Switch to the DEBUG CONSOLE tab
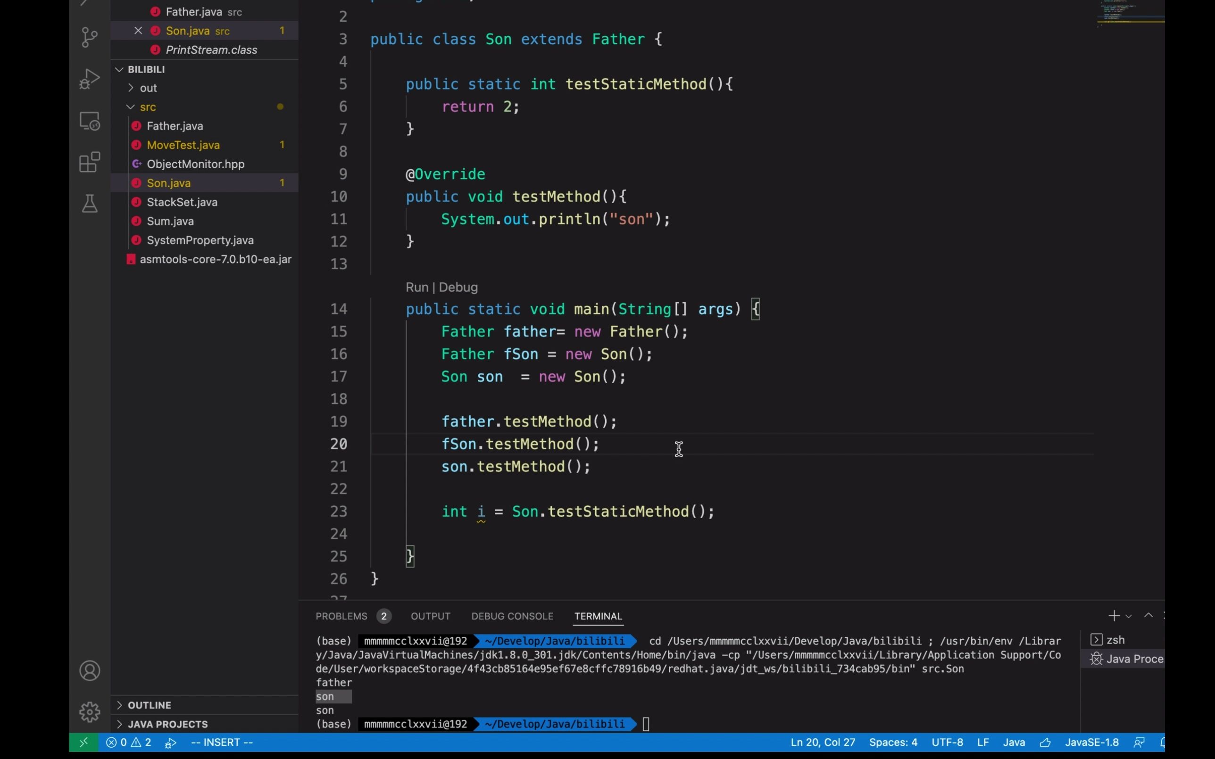The image size is (1215, 759). click(x=512, y=616)
